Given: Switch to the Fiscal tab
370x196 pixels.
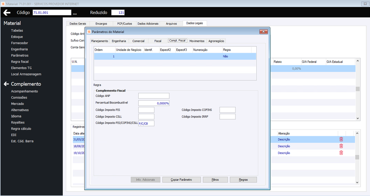Looking at the screenshot, I should point(158,41).
